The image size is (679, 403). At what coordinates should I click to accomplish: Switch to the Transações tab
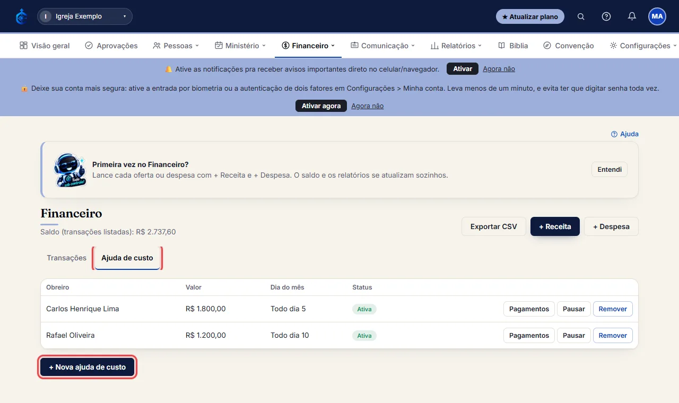[x=66, y=258]
